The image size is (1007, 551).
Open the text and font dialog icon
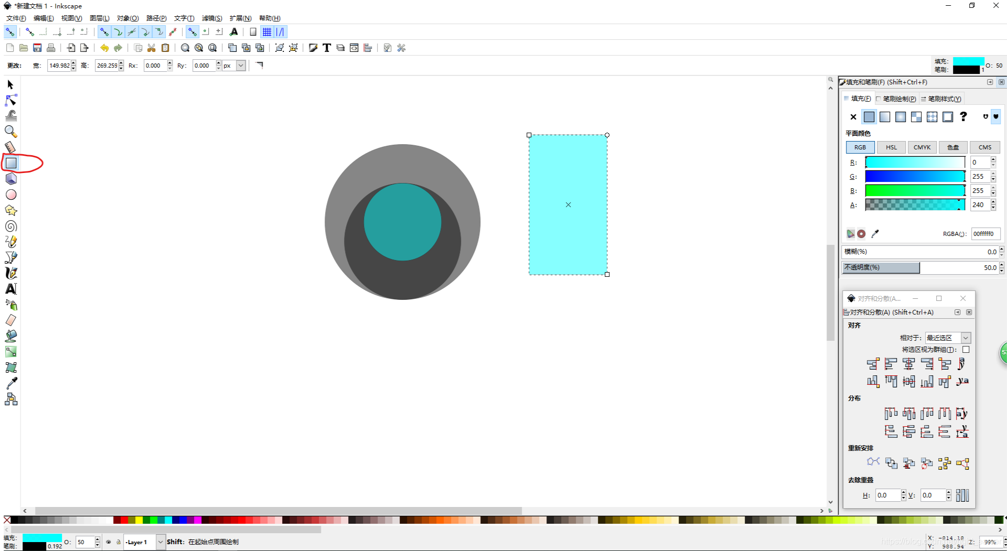[327, 48]
